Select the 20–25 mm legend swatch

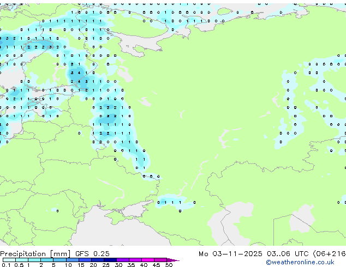97,260
